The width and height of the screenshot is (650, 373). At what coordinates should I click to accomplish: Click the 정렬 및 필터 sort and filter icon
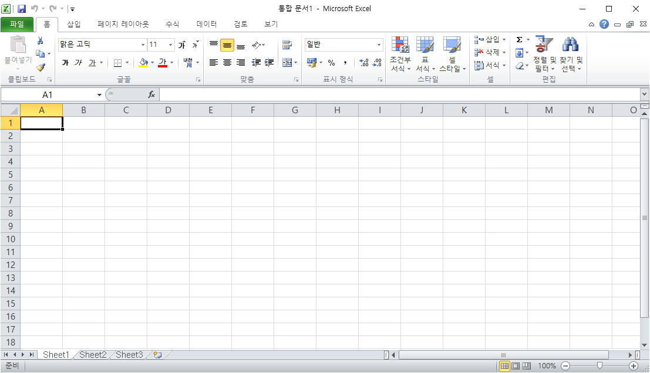point(544,45)
